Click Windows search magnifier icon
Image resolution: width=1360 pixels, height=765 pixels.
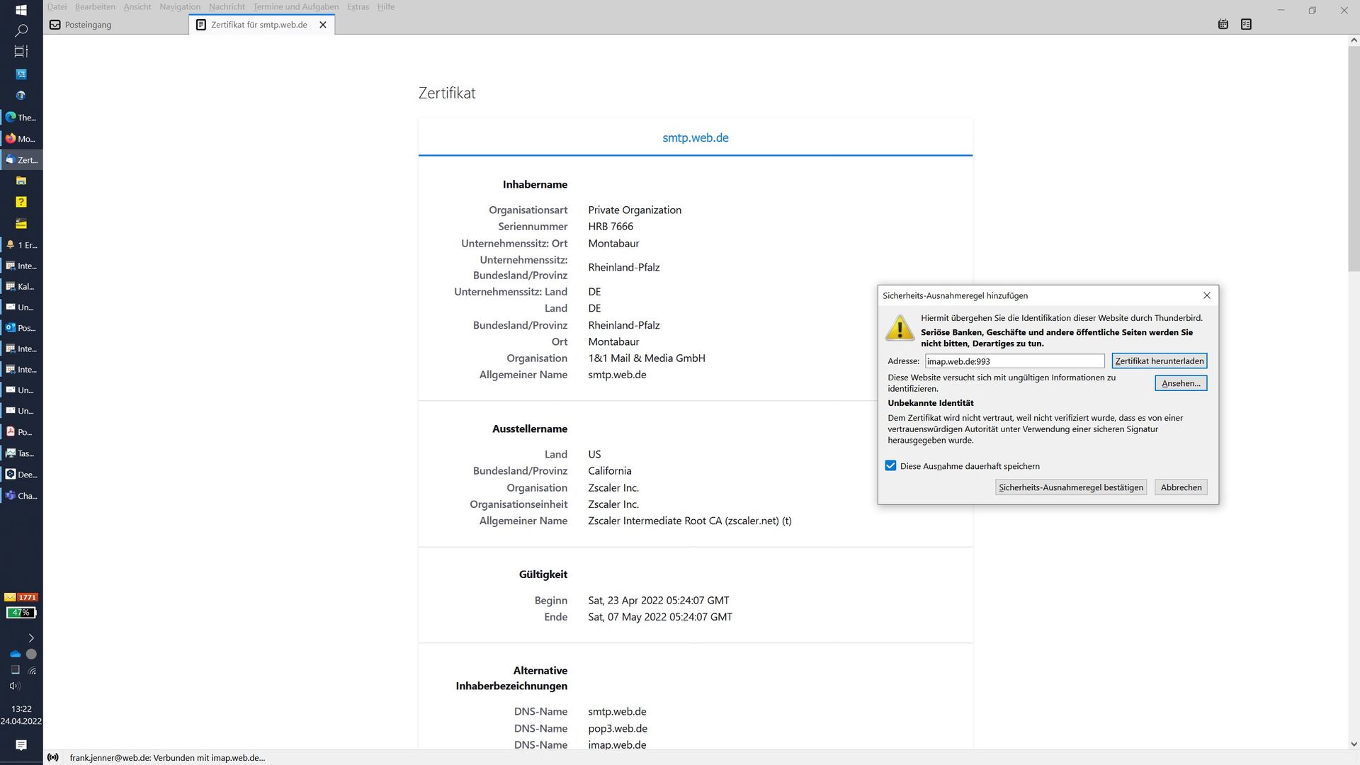pos(21,30)
